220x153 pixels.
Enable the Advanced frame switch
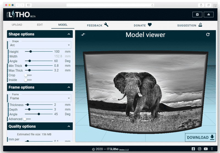[x=27, y=119]
